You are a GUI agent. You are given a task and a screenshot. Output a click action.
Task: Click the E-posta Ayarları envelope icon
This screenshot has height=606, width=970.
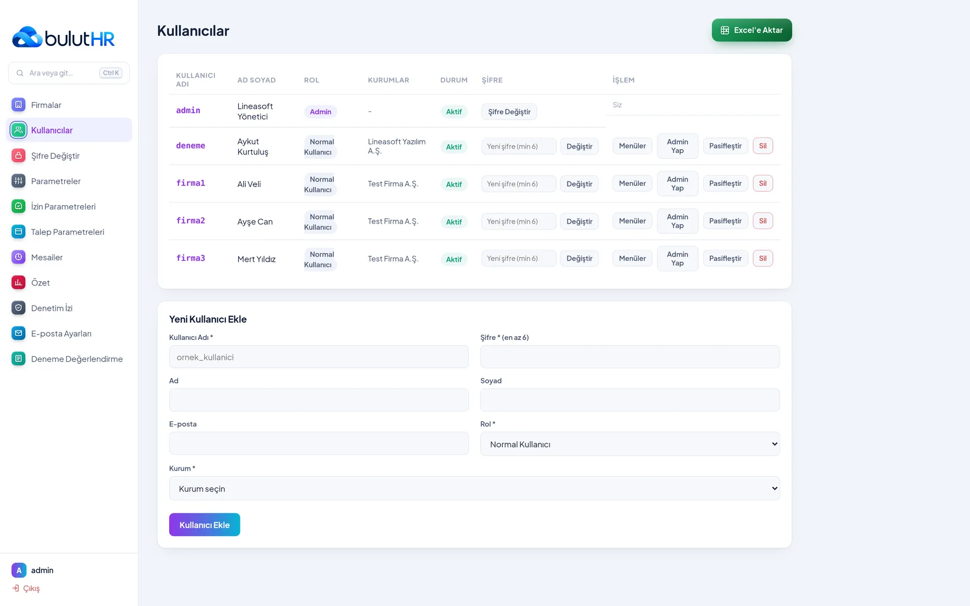[x=18, y=333]
